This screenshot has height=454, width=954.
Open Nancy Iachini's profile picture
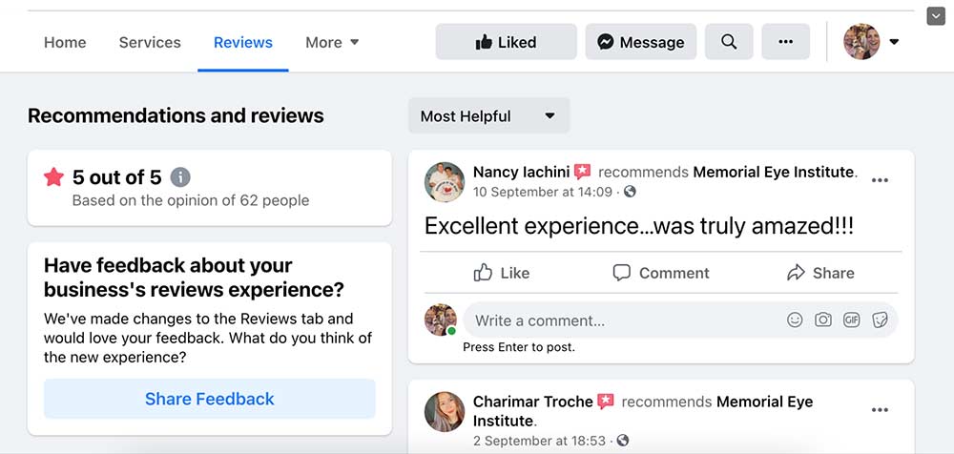pos(444,181)
